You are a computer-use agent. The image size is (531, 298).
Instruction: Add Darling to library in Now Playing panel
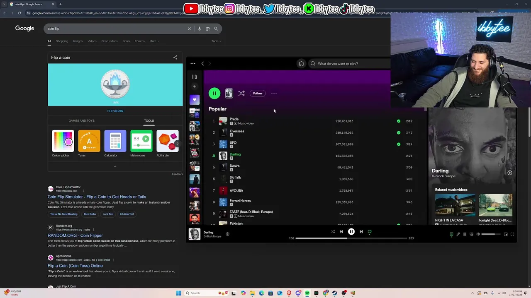point(509,173)
